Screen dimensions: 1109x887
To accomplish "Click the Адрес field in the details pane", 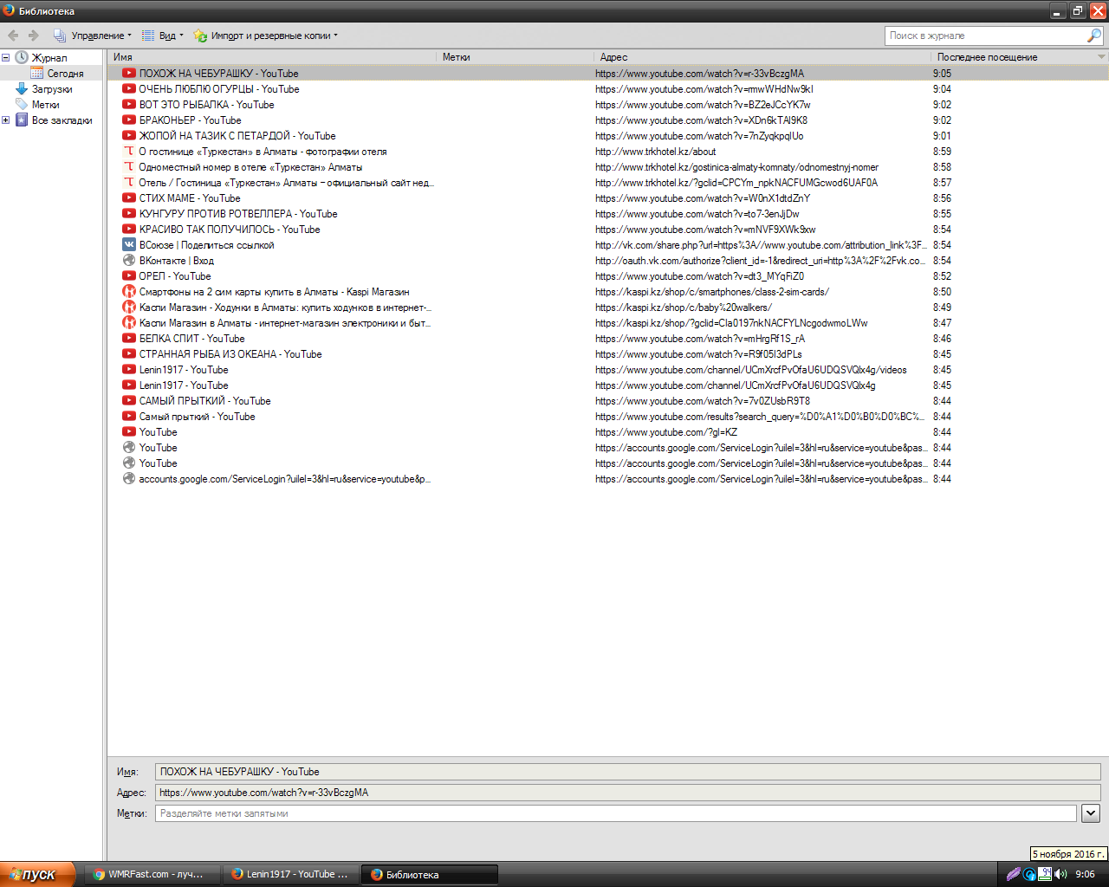I will [627, 793].
